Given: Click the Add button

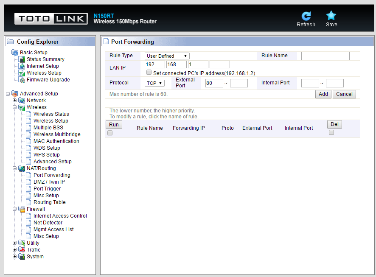Looking at the screenshot, I should coord(323,94).
